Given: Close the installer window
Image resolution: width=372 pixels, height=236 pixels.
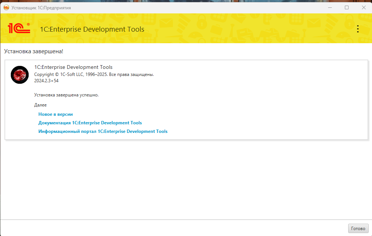Looking at the screenshot, I should pos(364,7).
